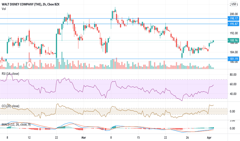Select the RSI (14, close) indicator label
The height and width of the screenshot is (141, 240).
10,74
